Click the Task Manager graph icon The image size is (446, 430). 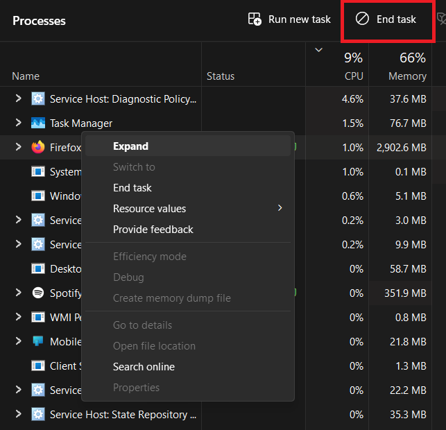tap(38, 123)
